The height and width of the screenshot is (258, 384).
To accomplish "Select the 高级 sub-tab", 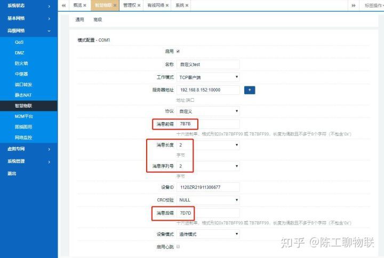I will coord(98,20).
